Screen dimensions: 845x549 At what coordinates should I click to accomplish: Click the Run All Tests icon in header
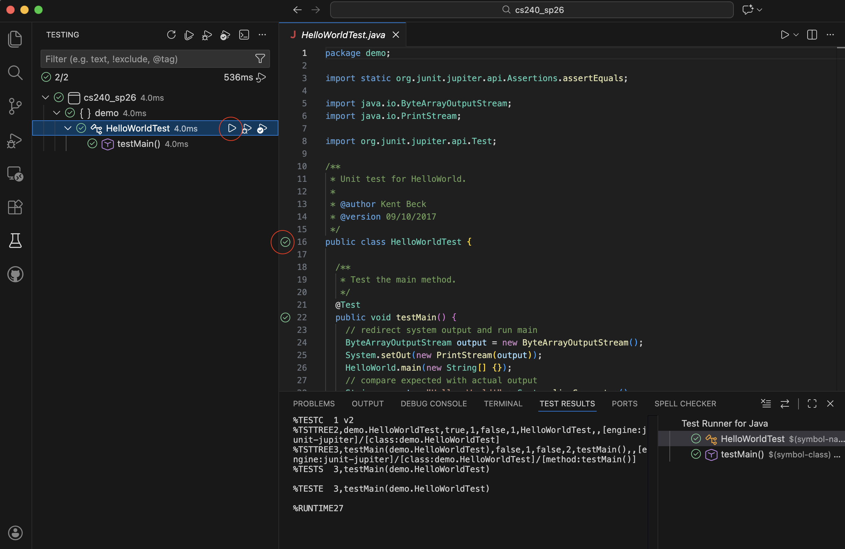[189, 35]
